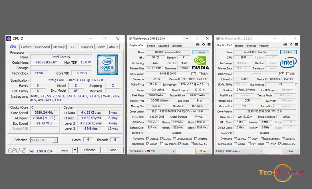The height and width of the screenshot is (189, 312).
Task: Enable CUDA checkbox in Intel UHD window
Action: 249,139
